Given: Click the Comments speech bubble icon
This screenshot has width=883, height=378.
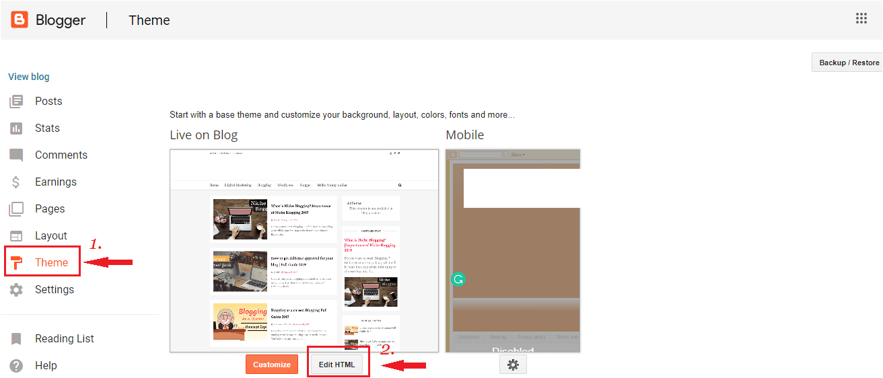Looking at the screenshot, I should tap(16, 155).
